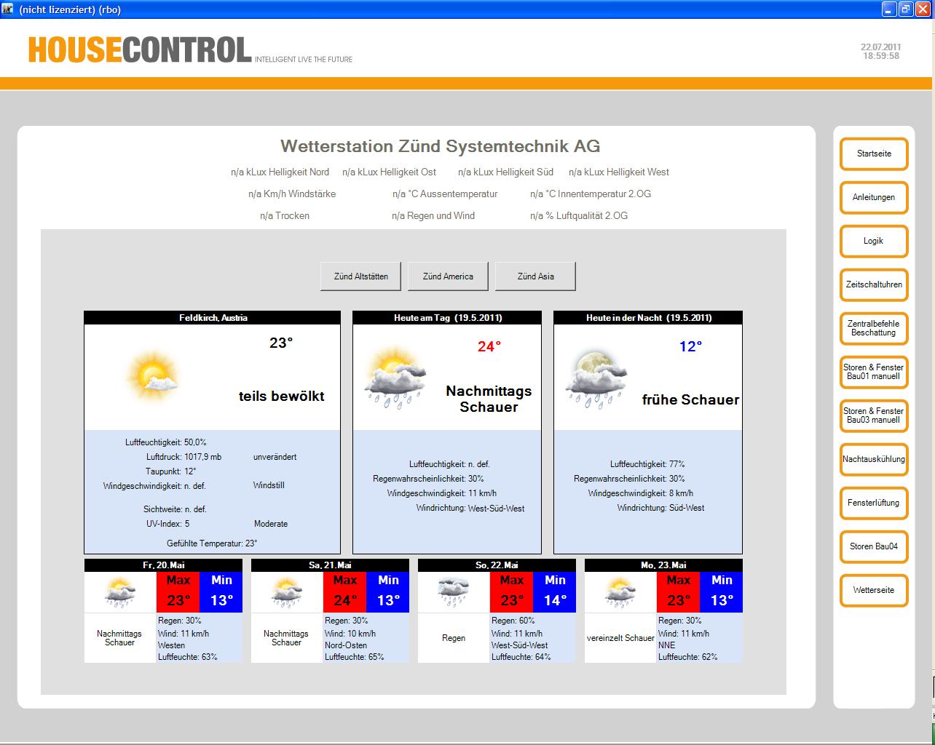Click the application icon in the title bar
This screenshot has height=745, width=935.
[x=8, y=9]
